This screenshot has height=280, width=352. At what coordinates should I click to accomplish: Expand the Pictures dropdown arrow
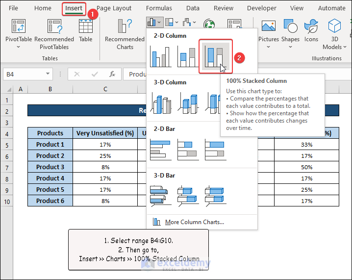[269, 47]
